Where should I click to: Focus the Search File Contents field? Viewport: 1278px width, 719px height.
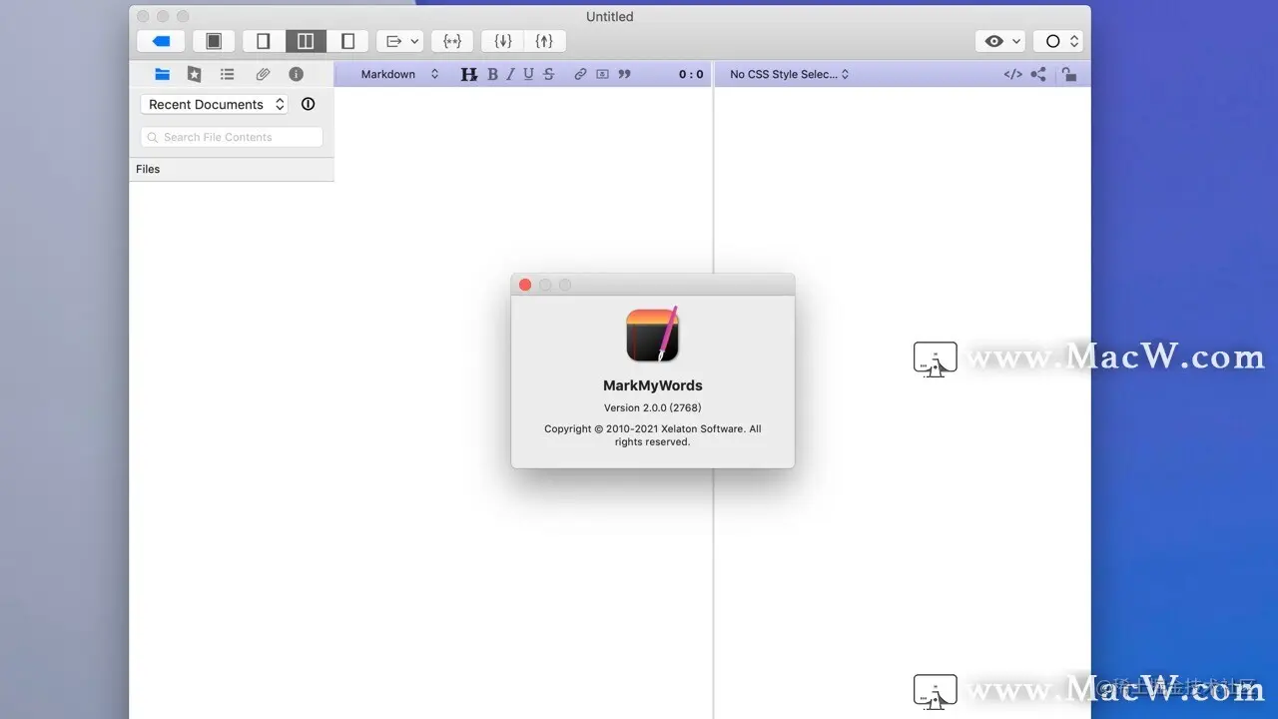[232, 137]
